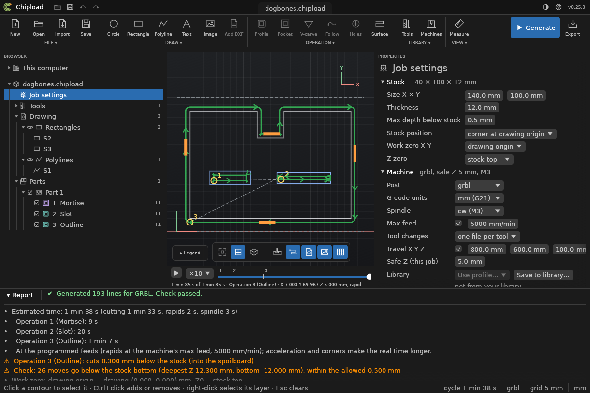The width and height of the screenshot is (590, 393).
Task: Select the Image draw tool
Action: pyautogui.click(x=210, y=28)
